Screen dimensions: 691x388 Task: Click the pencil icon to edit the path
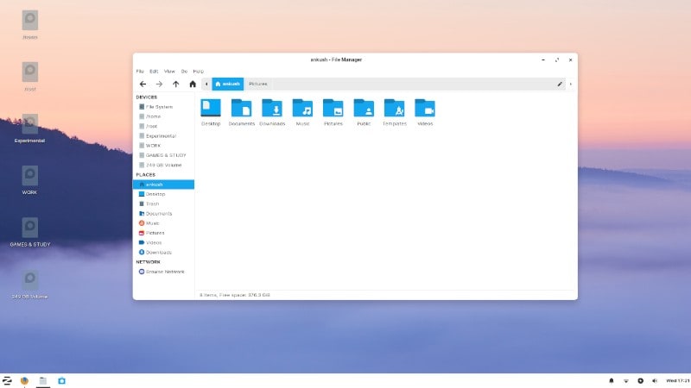click(560, 84)
